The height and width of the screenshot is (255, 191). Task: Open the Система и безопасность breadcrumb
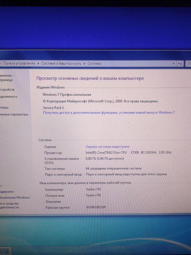pos(61,63)
